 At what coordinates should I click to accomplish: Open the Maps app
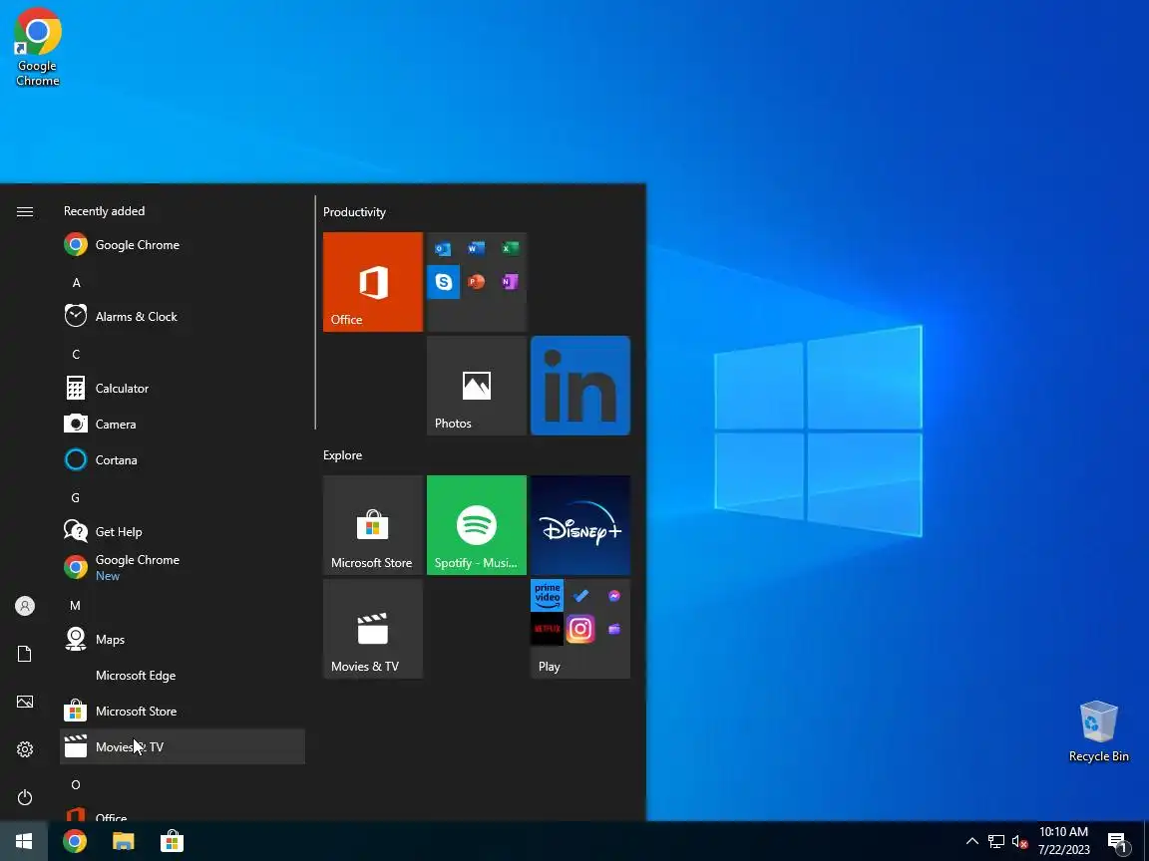coord(183,639)
